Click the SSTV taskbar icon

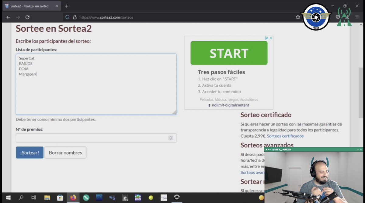[x=138, y=198]
